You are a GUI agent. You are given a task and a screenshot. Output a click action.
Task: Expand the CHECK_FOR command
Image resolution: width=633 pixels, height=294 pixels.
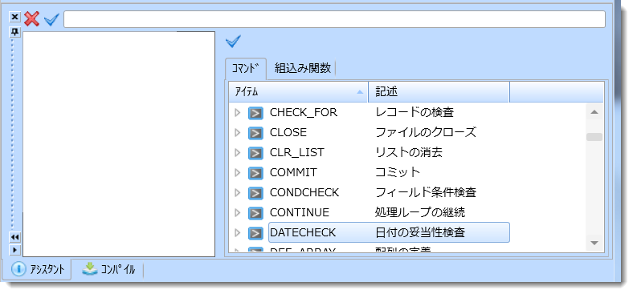pos(238,112)
